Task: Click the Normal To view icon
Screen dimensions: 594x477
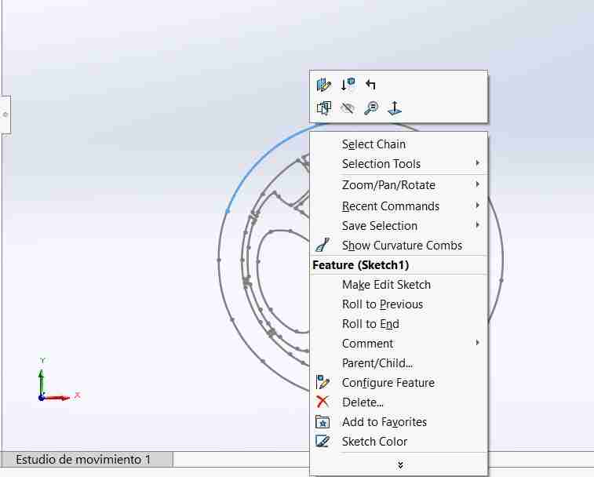Action: (x=395, y=108)
